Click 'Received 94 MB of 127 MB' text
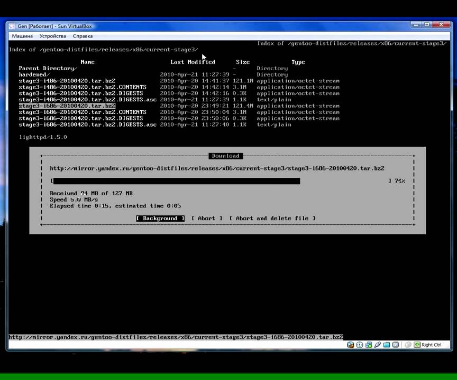The height and width of the screenshot is (380, 457). click(x=91, y=193)
